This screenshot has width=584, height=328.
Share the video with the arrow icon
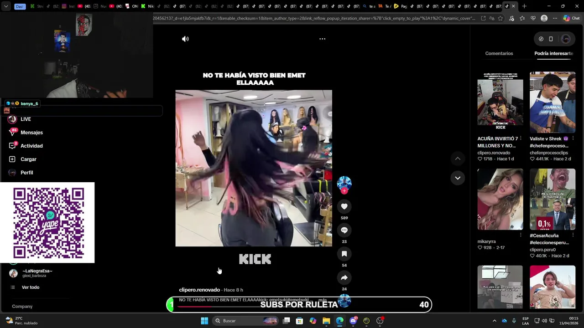pyautogui.click(x=344, y=277)
